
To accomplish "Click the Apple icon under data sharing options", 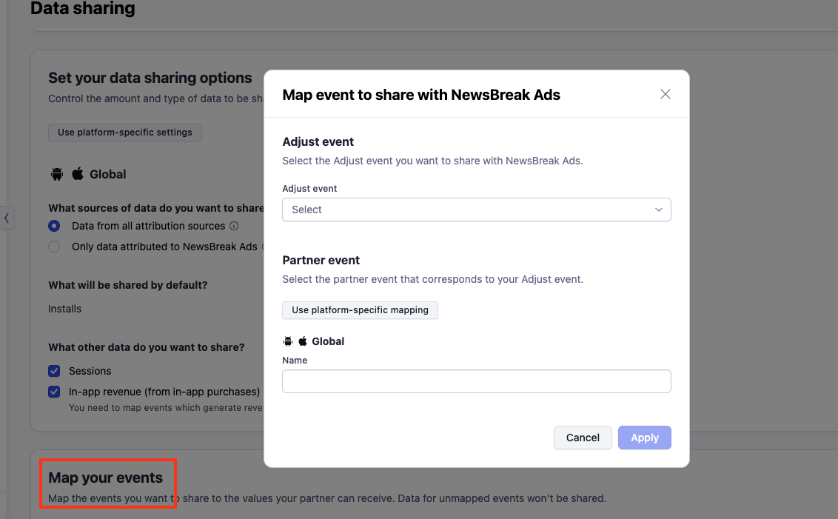I will [78, 174].
